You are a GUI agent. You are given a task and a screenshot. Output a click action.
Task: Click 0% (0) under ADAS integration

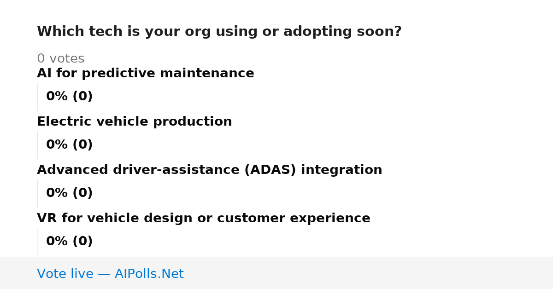(x=70, y=193)
